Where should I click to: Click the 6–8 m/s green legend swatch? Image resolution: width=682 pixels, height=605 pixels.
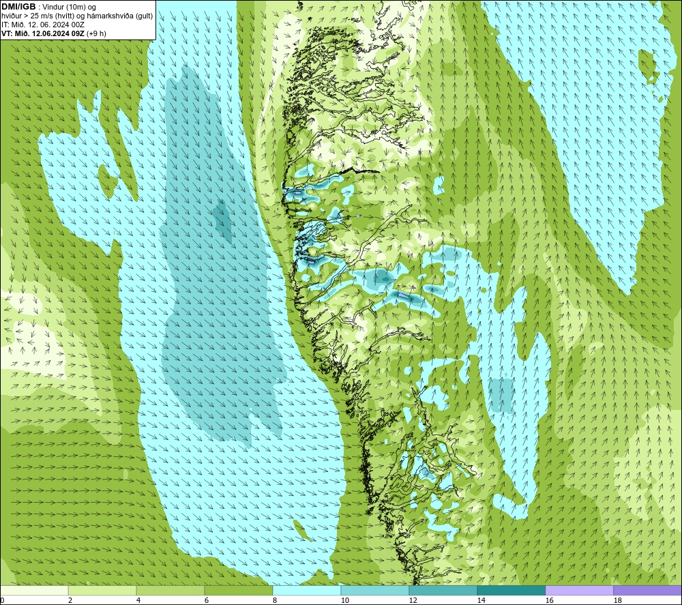point(238,590)
